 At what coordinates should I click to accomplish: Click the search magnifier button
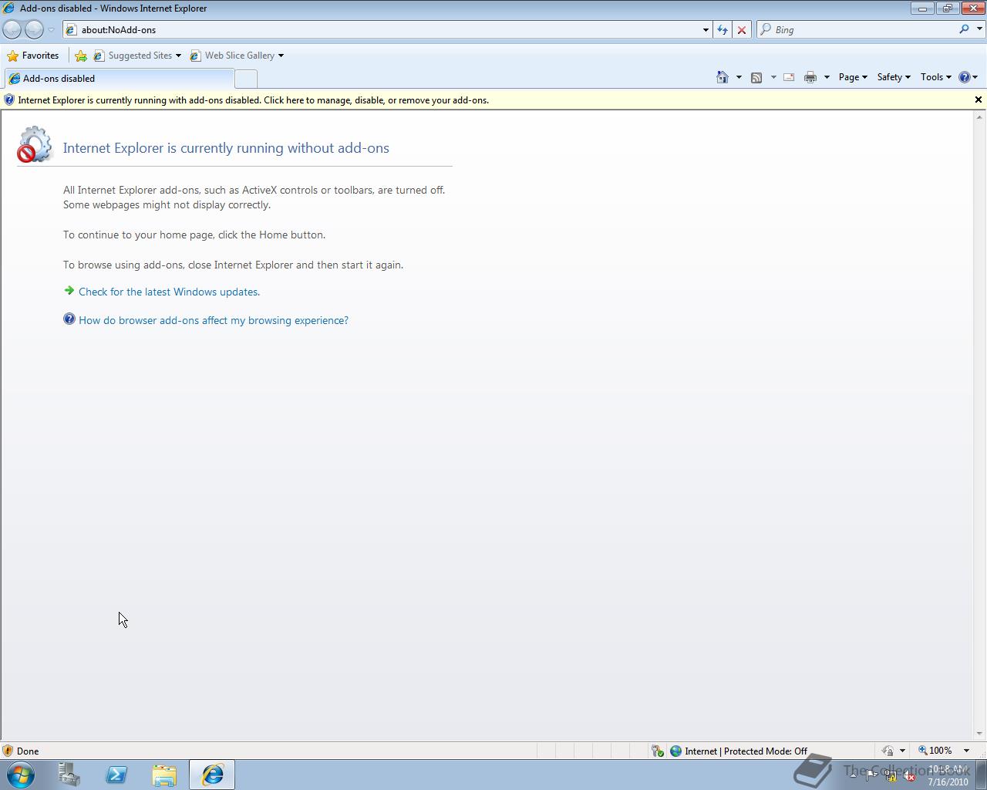click(964, 29)
